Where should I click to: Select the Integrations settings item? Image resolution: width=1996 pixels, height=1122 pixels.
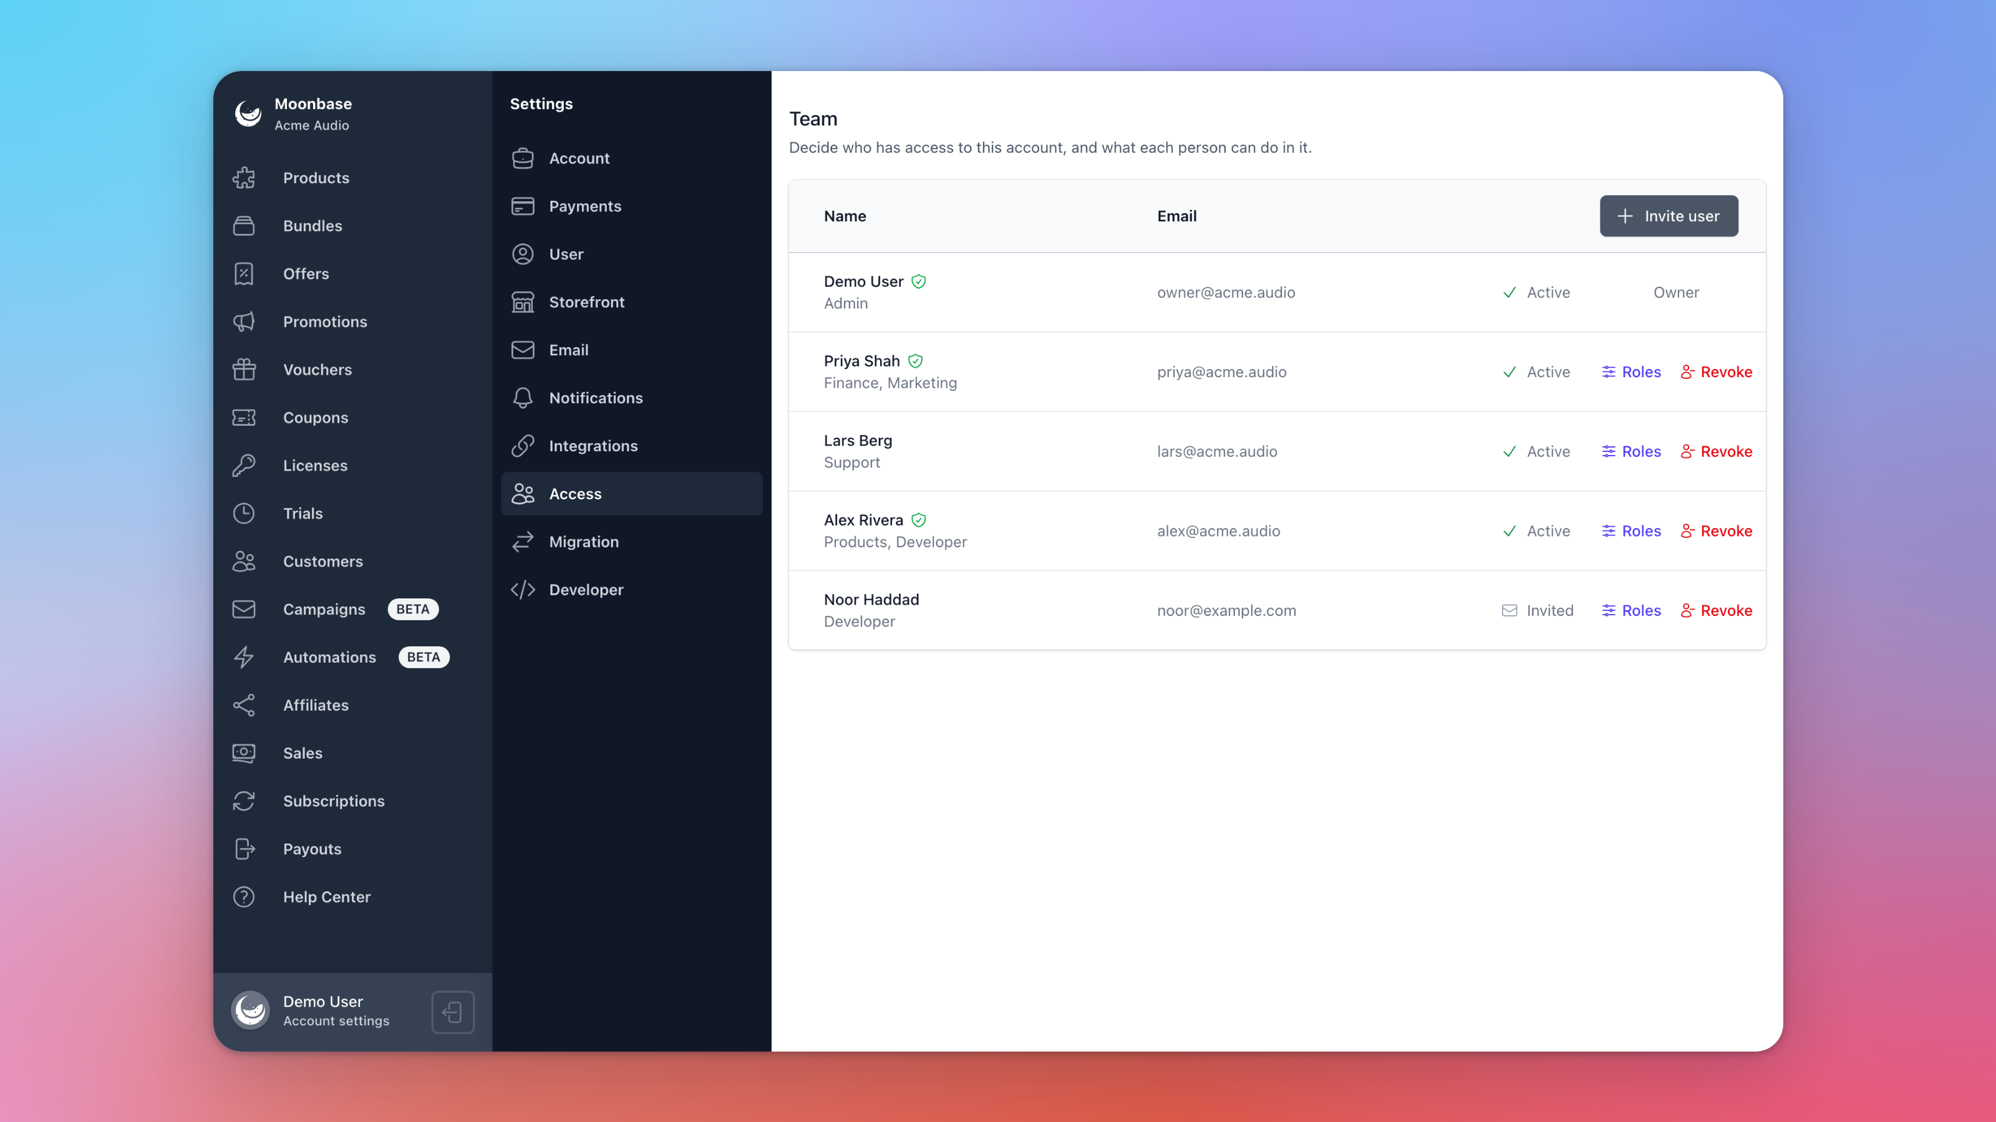tap(631, 446)
